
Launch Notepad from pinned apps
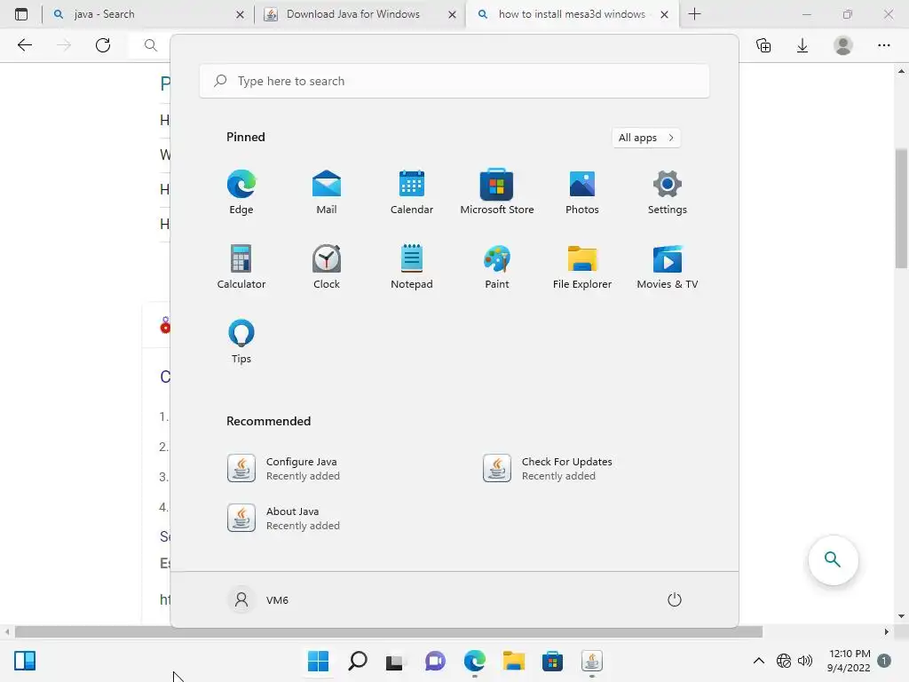pos(412,266)
